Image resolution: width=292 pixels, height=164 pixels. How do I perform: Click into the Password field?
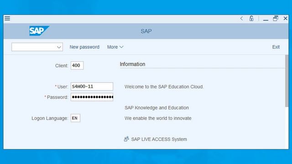pyautogui.click(x=92, y=97)
